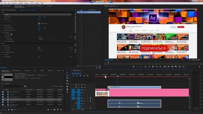Select the Type tool

67,92
